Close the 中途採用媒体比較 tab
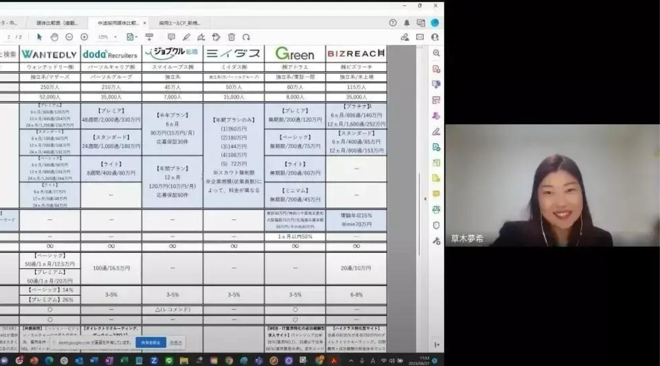This screenshot has width=660, height=366. [x=145, y=22]
